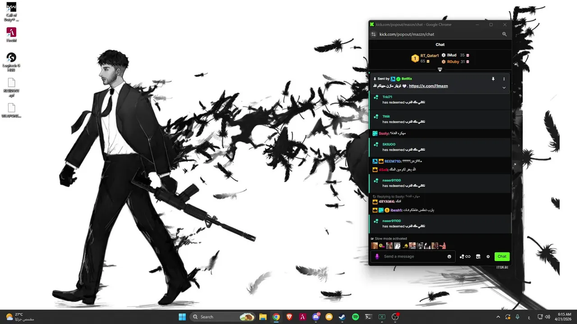Click the gold rank 1 badge
This screenshot has height=324, width=577.
(x=415, y=58)
